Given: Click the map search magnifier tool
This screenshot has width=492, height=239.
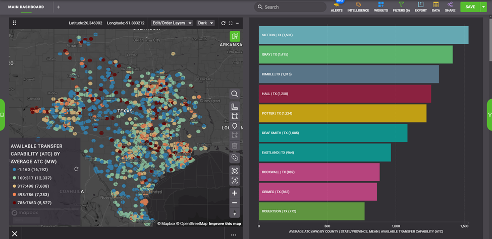Looking at the screenshot, I should [235, 94].
